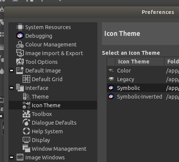Click the Icon Theme column header
The image size is (179, 162).
coord(140,62)
